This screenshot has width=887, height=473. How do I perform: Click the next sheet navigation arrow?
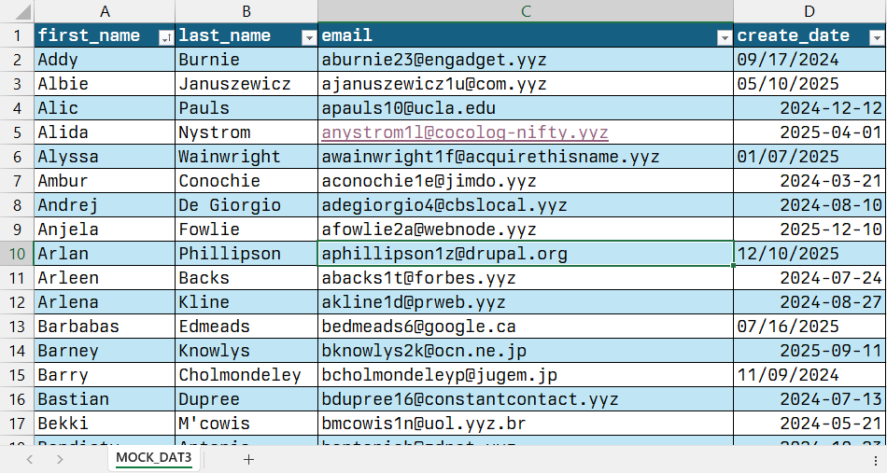(x=60, y=459)
